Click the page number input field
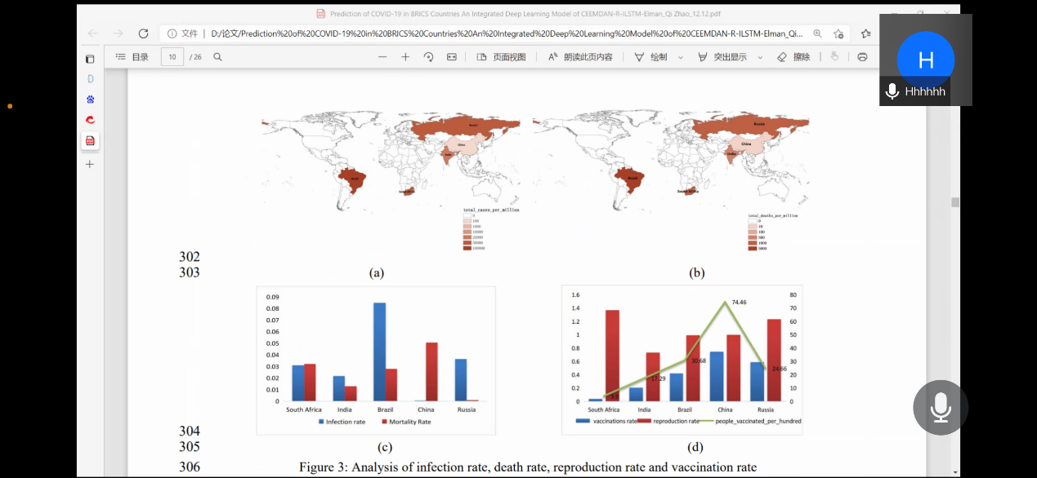This screenshot has height=478, width=1037. click(172, 57)
